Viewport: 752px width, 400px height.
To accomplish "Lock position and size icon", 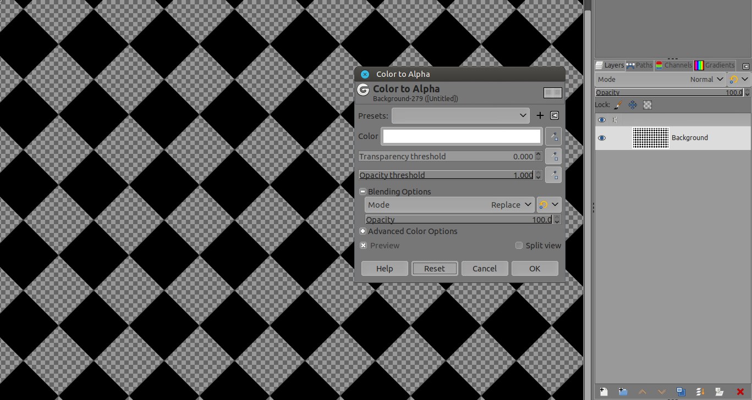I will tap(633, 104).
